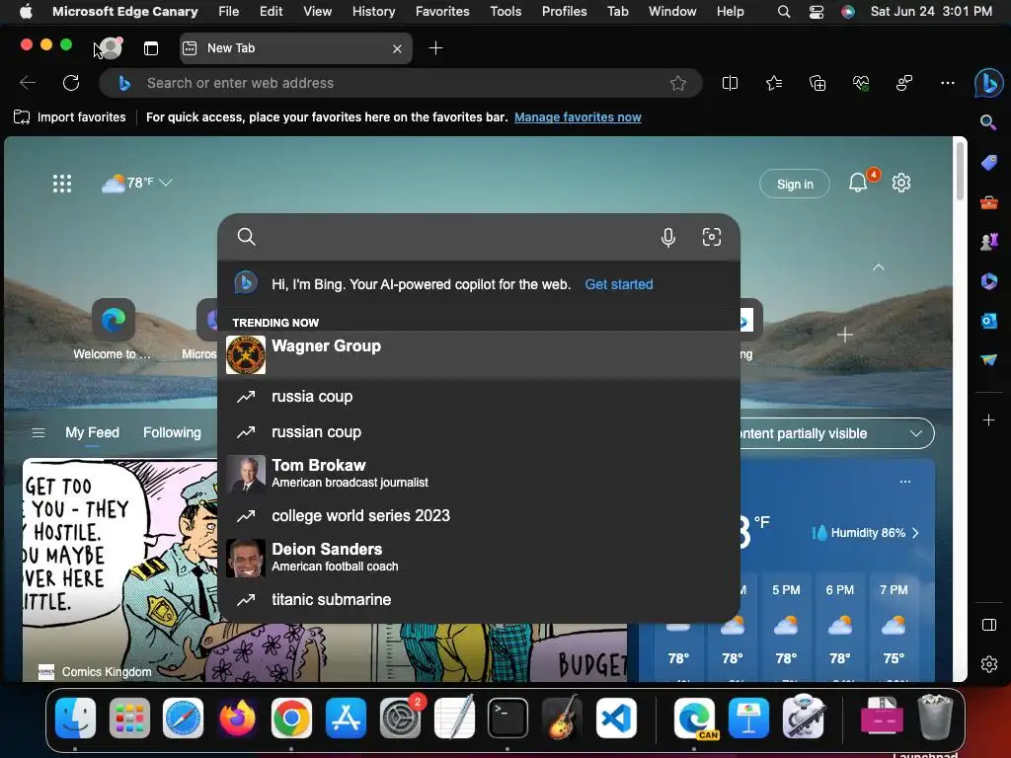Viewport: 1011px width, 758px height.
Task: Hide the sidebar panel toggle
Action: [988, 625]
